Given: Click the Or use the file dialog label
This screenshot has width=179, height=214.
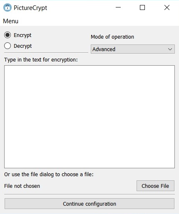Looking at the screenshot, I should 49,175.
